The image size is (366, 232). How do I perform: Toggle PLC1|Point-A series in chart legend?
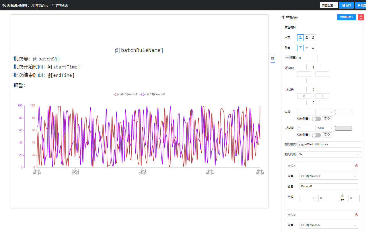pyautogui.click(x=126, y=94)
